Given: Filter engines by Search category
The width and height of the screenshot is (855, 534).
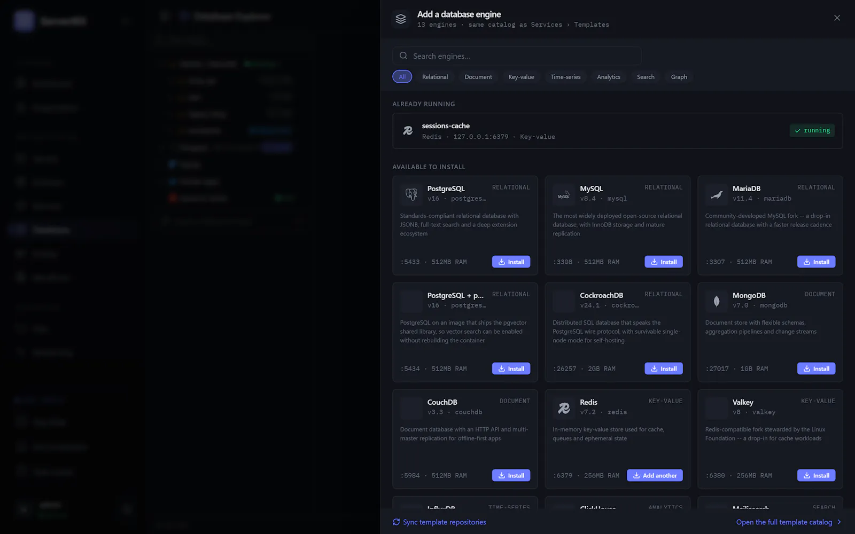Looking at the screenshot, I should click(x=646, y=77).
